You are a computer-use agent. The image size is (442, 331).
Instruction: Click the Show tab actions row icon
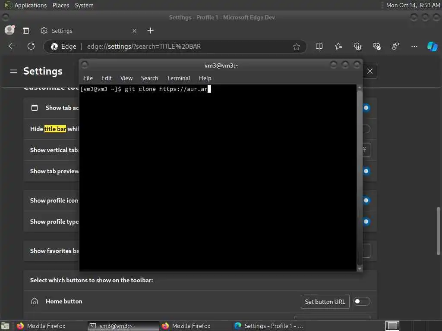[35, 108]
